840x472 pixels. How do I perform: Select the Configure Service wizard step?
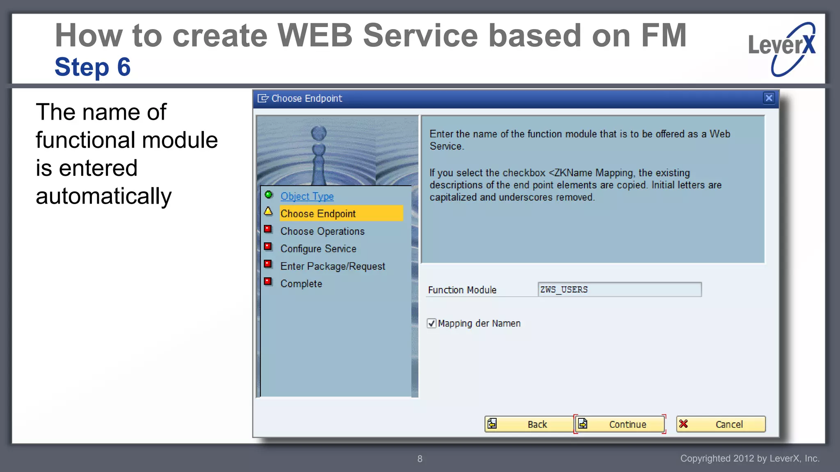[318, 249]
